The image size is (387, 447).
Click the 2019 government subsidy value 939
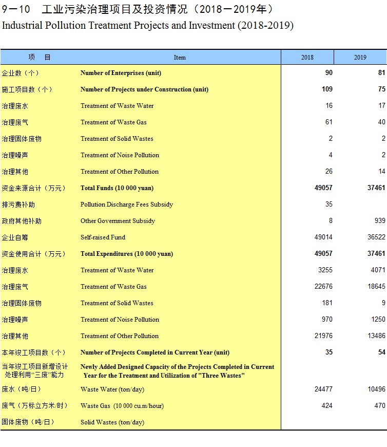(x=380, y=220)
